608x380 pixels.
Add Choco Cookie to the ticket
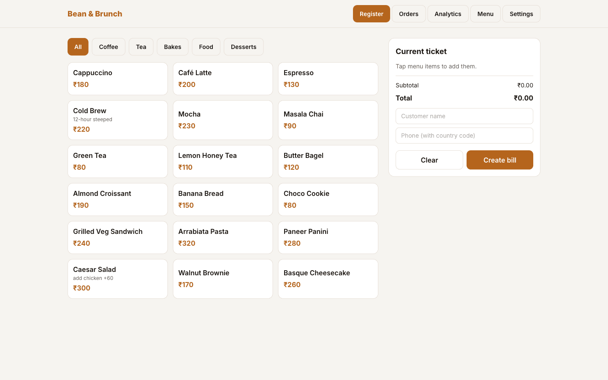coord(328,200)
